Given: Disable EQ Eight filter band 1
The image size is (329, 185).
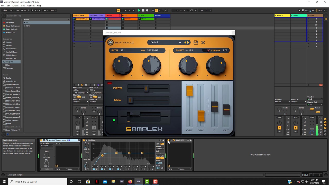Looking at the screenshot, I should tap(94, 169).
